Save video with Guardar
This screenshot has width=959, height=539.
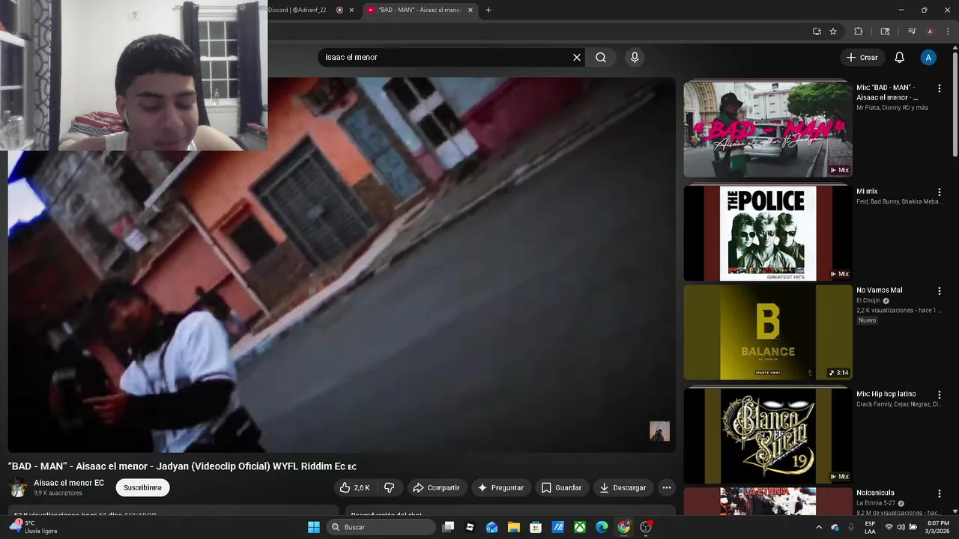click(562, 487)
